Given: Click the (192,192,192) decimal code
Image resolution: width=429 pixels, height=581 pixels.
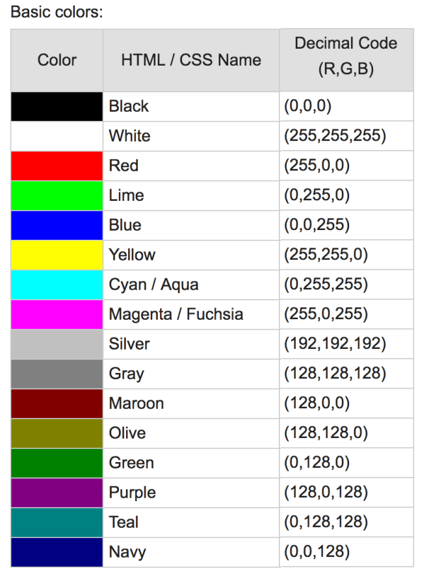Looking at the screenshot, I should click(x=335, y=344).
